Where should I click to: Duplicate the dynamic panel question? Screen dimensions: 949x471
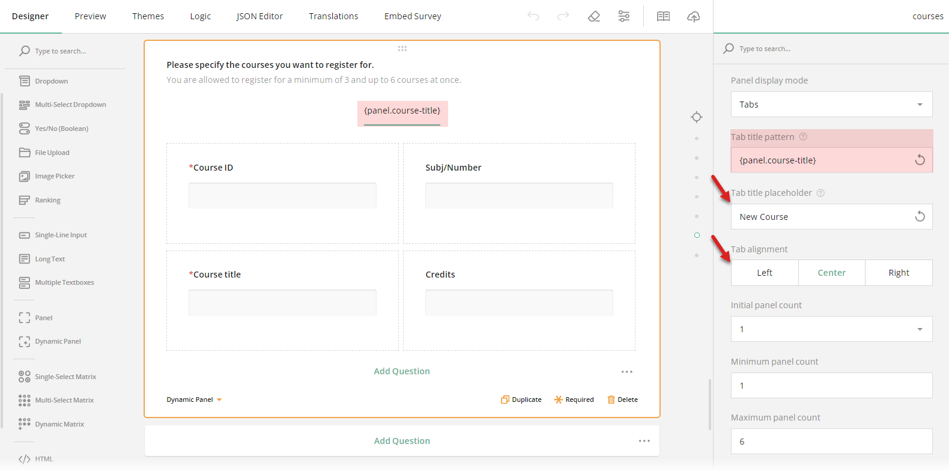click(521, 400)
